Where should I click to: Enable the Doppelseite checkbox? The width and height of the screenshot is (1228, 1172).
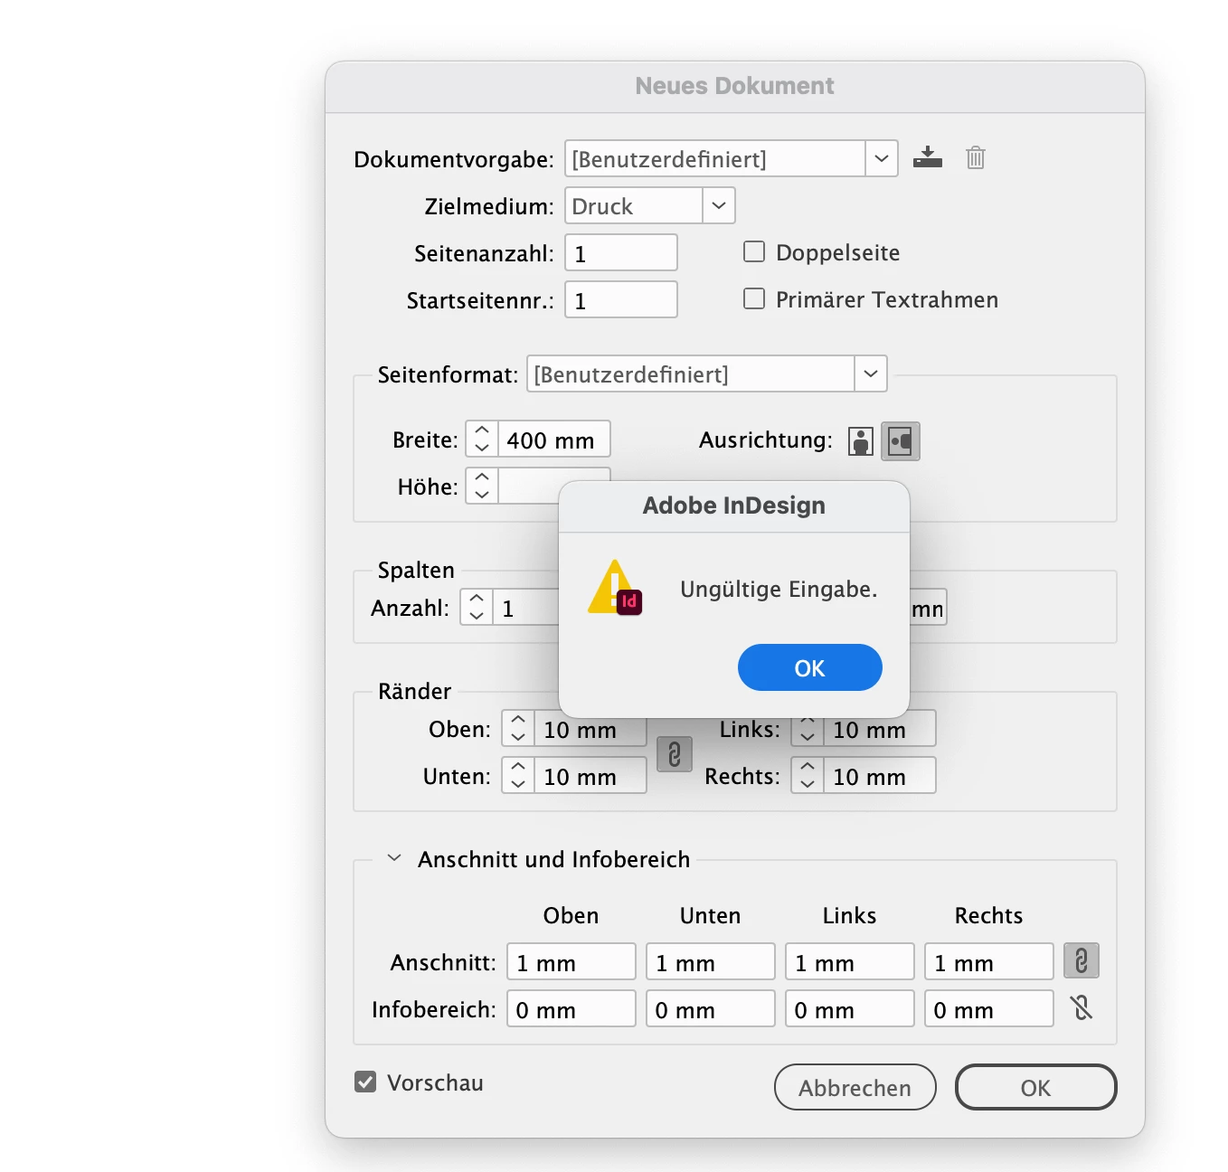tap(754, 251)
